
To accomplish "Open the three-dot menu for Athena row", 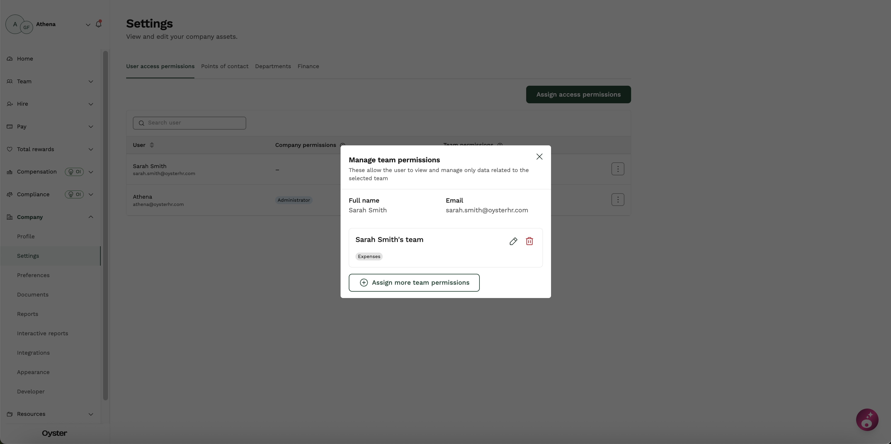I will (x=617, y=199).
